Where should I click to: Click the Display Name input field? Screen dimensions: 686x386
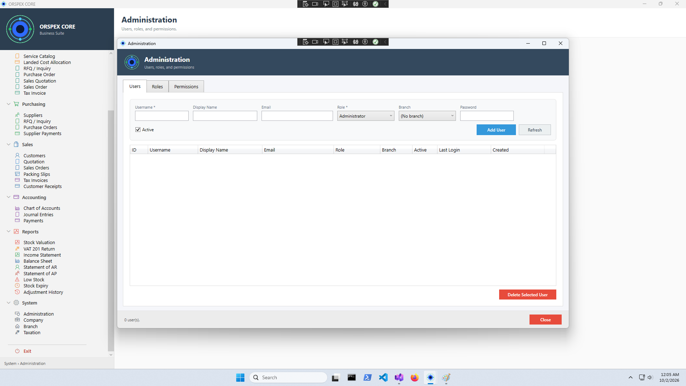(x=225, y=116)
